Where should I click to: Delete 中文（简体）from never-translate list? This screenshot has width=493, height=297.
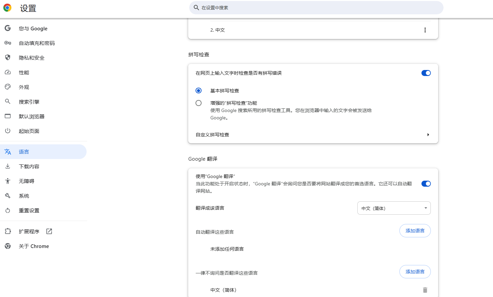tap(425, 290)
